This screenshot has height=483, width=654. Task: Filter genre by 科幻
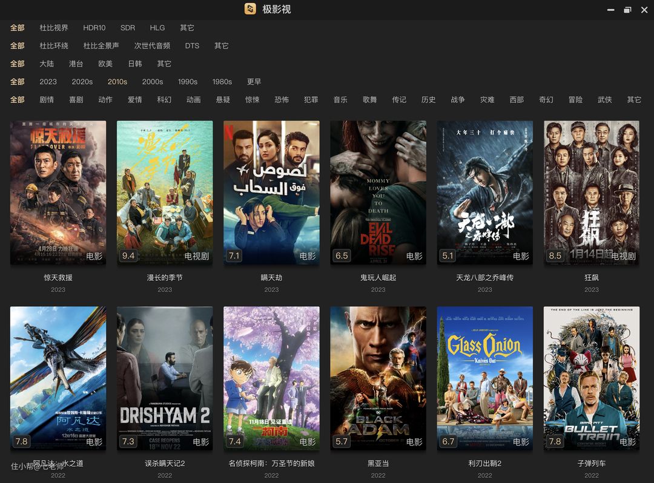tap(164, 100)
